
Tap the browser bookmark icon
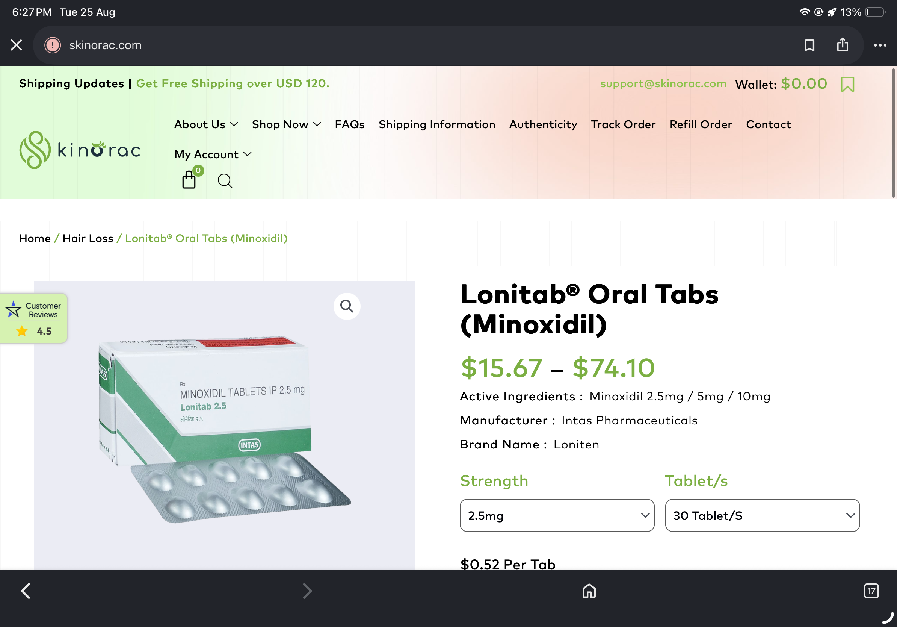click(809, 45)
